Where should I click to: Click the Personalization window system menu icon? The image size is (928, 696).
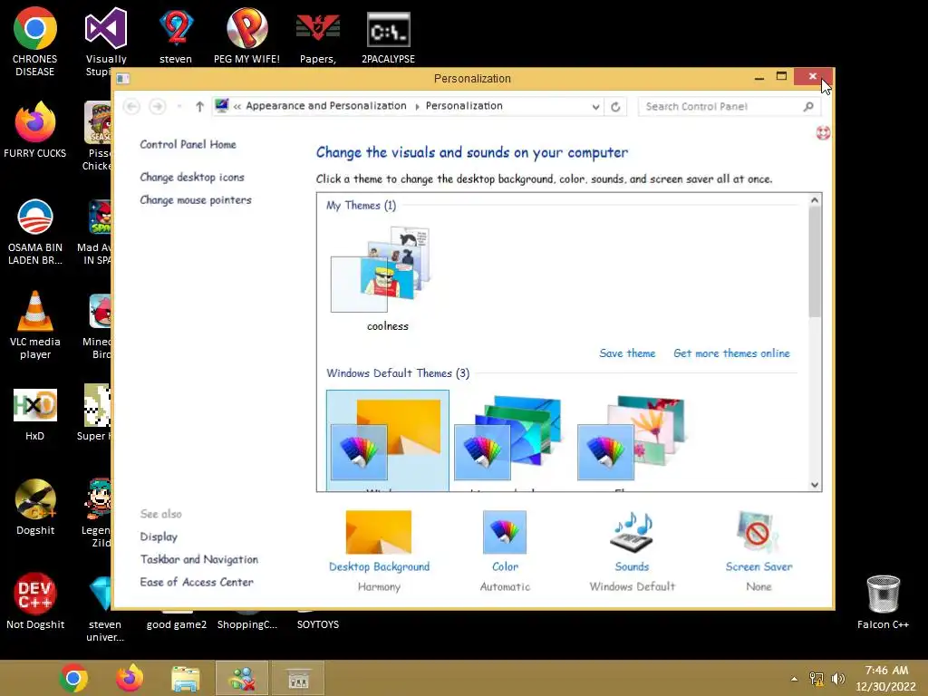122,78
